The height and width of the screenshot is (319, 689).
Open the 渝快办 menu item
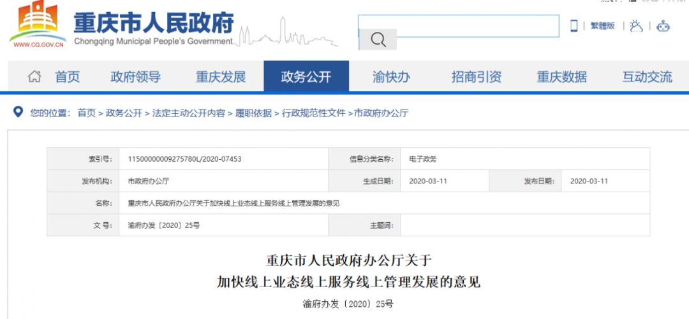coord(391,77)
